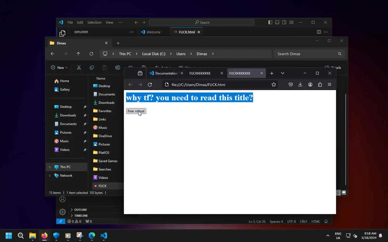
Task: Open a new Firefox tab
Action: pos(272,73)
